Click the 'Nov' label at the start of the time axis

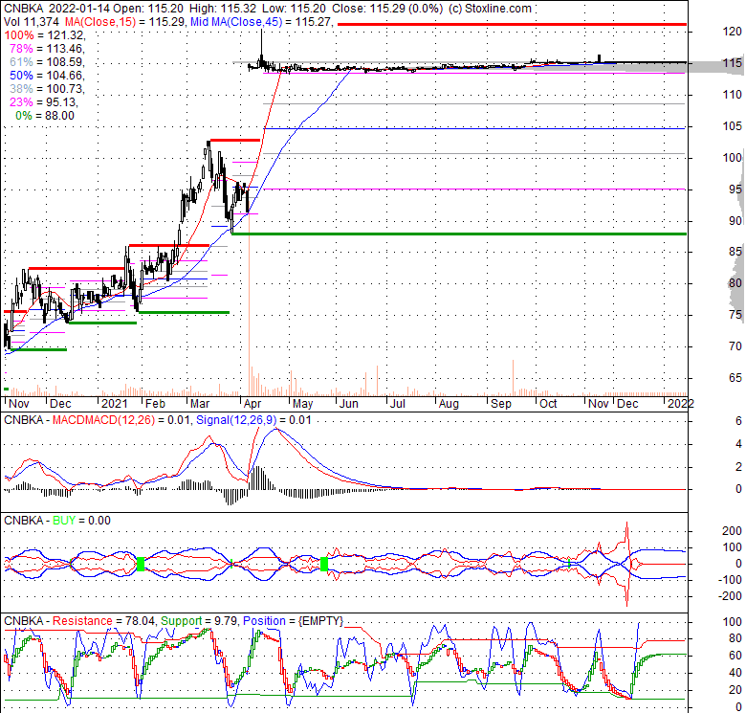(x=18, y=404)
